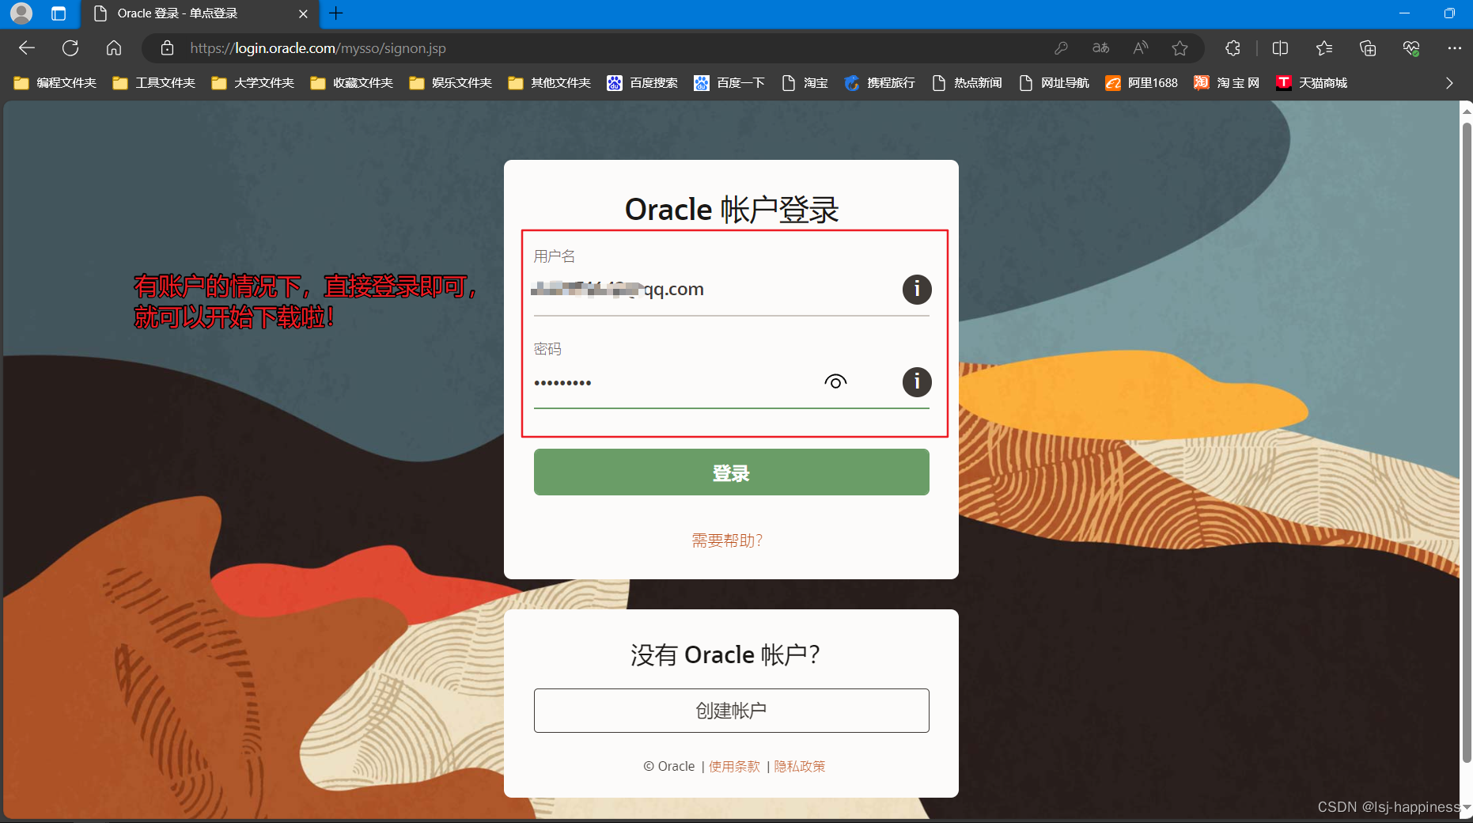
Task: Toggle password visibility eye icon
Action: [835, 382]
